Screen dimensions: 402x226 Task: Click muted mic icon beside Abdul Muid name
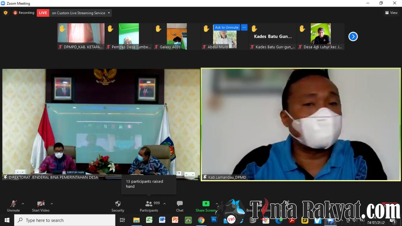coord(204,47)
